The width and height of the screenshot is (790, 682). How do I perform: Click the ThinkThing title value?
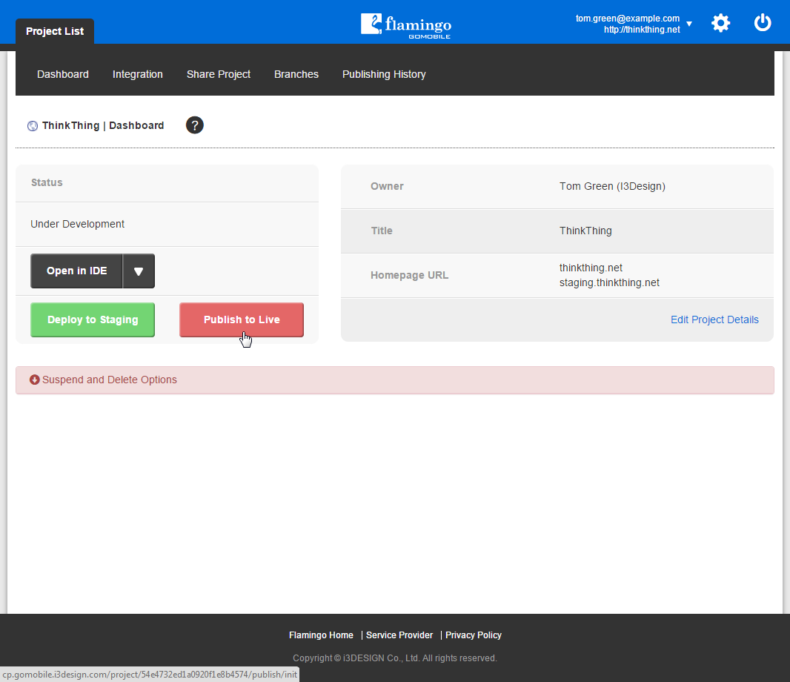(585, 231)
